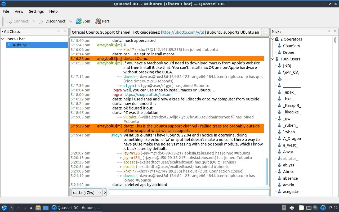The image size is (339, 212).
Task: Open the dartz (+Ziw) nick dropdown
Action: (x=87, y=193)
